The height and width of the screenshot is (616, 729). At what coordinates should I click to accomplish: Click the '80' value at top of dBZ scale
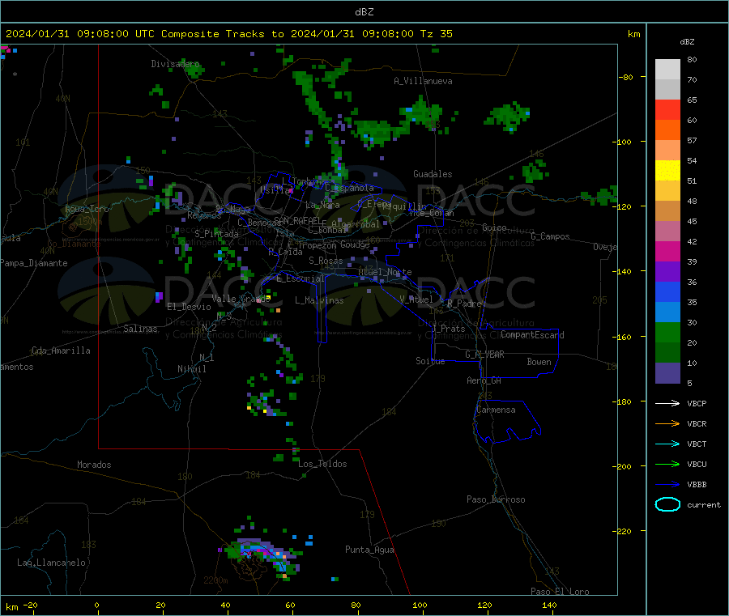point(692,59)
